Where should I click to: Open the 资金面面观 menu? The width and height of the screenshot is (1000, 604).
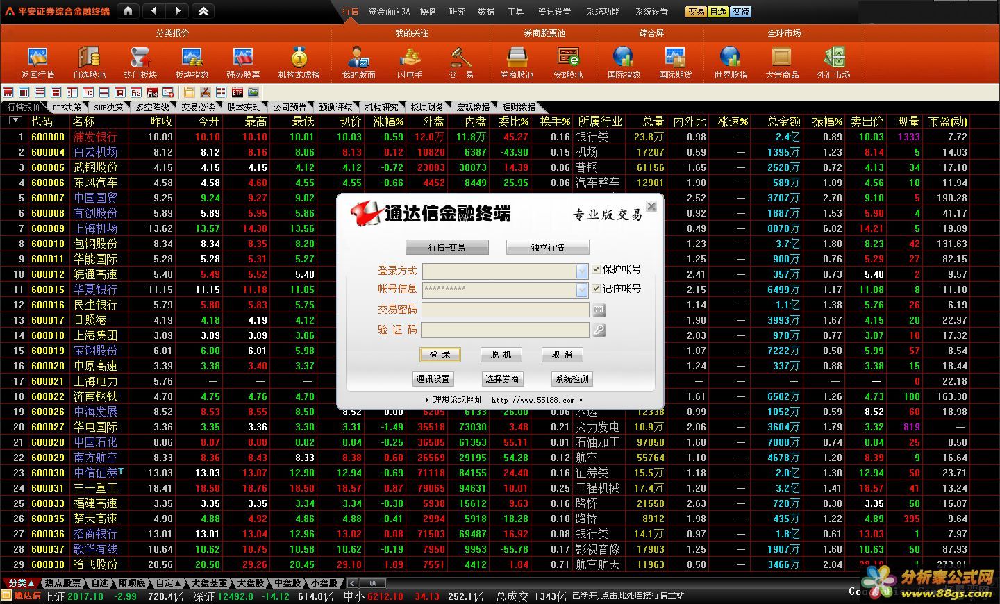pyautogui.click(x=389, y=12)
